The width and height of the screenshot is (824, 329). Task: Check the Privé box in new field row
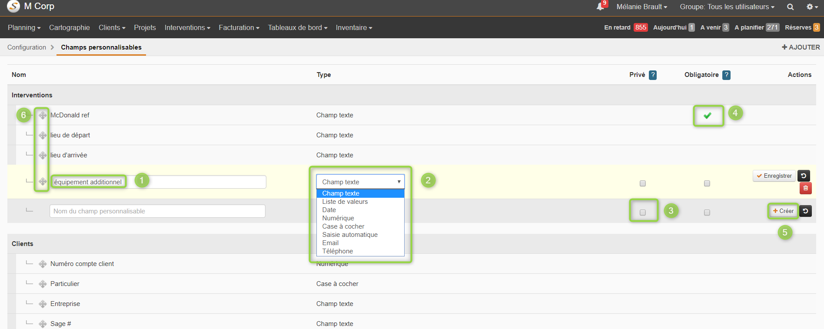[643, 213]
